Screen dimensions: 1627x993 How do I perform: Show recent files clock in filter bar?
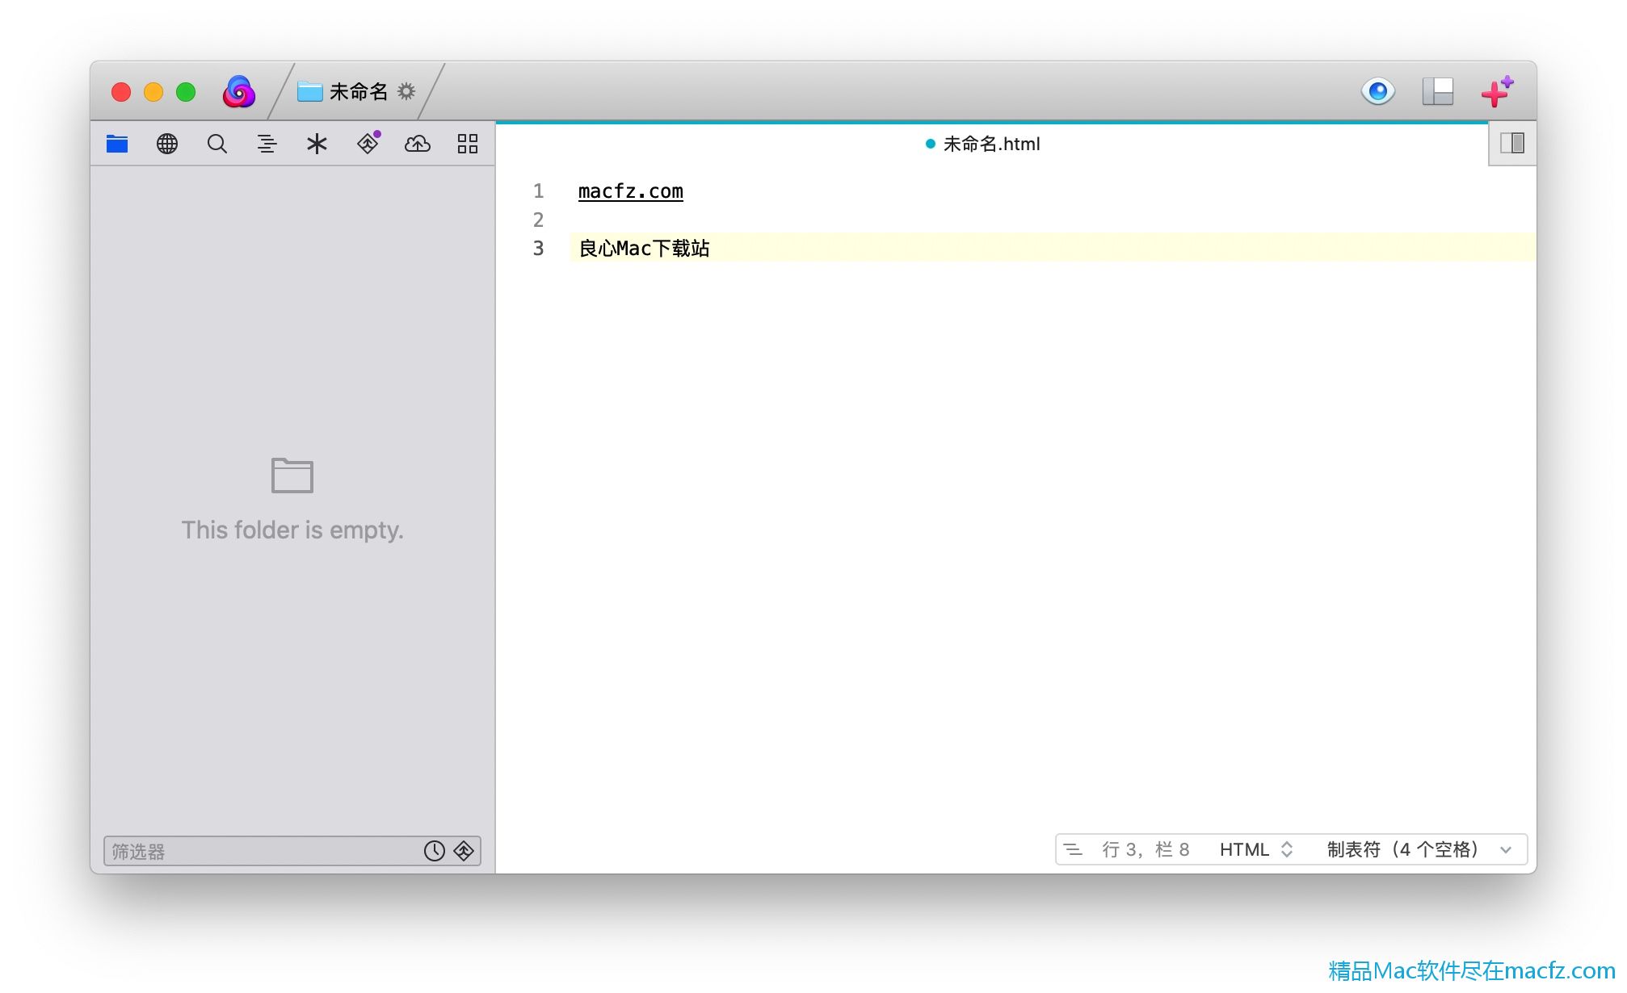(435, 851)
